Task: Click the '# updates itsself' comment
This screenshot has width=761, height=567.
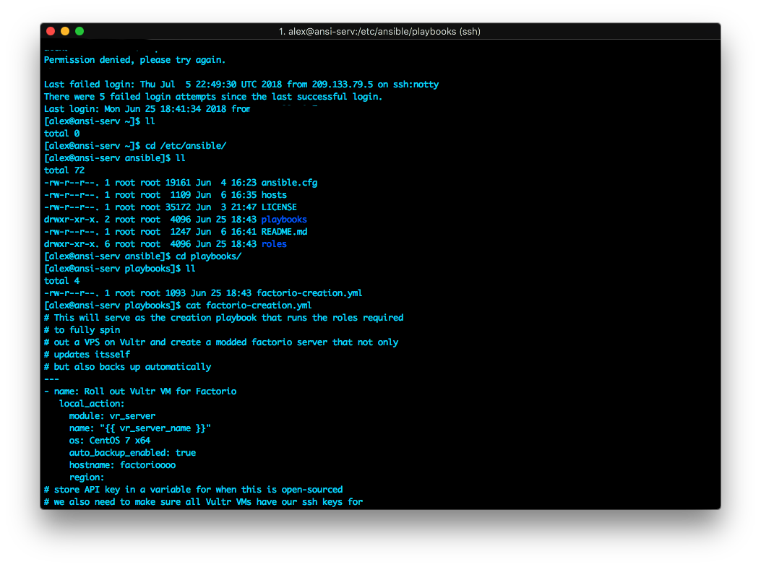Action: click(87, 355)
